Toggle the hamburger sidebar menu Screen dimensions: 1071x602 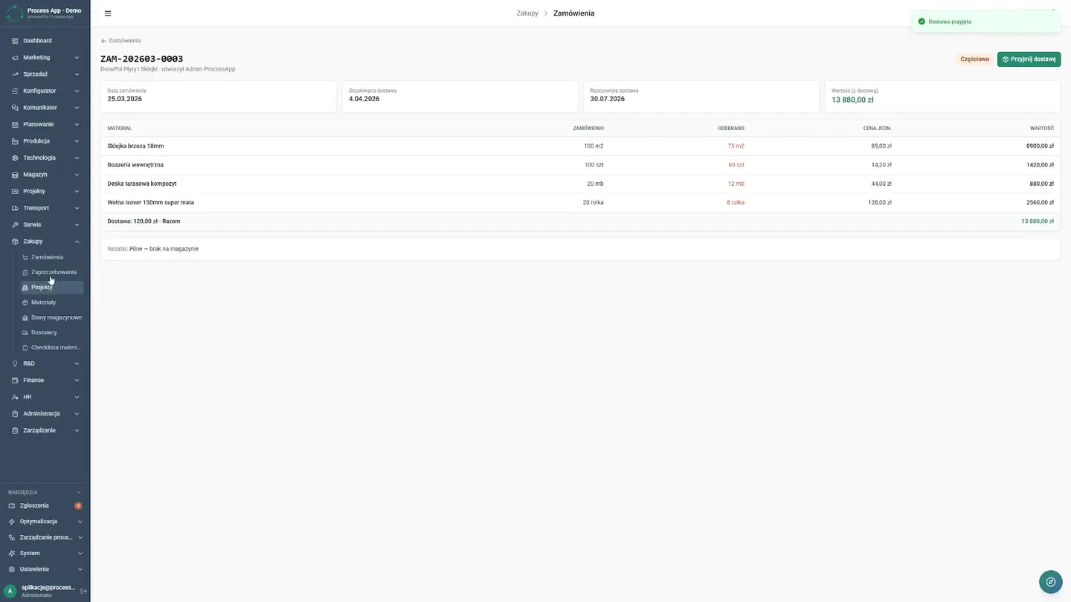point(108,13)
